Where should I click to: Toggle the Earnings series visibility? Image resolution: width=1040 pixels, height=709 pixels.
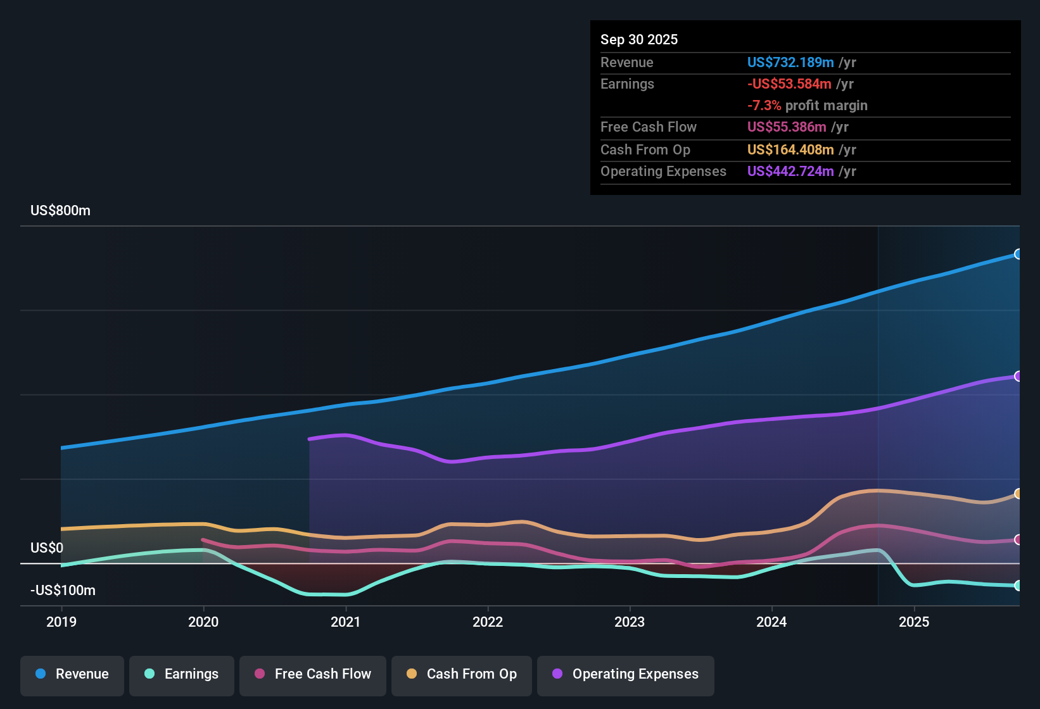click(x=182, y=674)
